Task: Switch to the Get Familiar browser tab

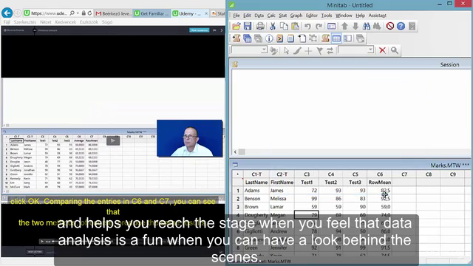Action: [152, 13]
